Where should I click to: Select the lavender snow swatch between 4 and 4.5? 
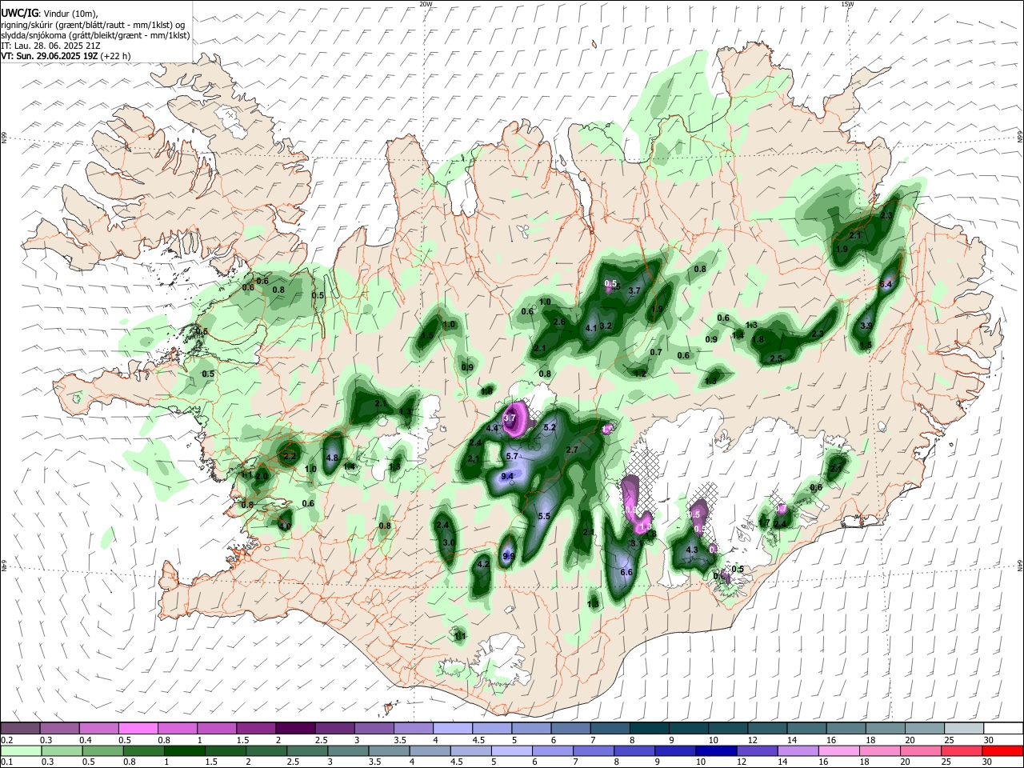451,728
